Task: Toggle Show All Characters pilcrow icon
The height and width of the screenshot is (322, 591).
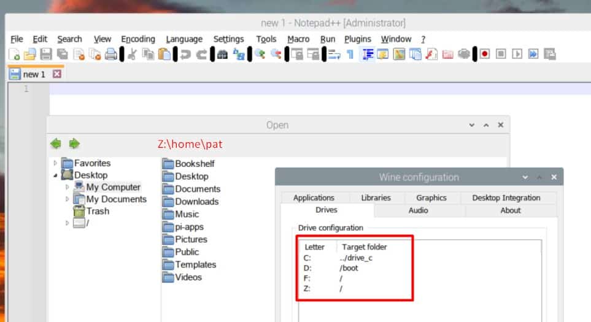Action: point(350,54)
